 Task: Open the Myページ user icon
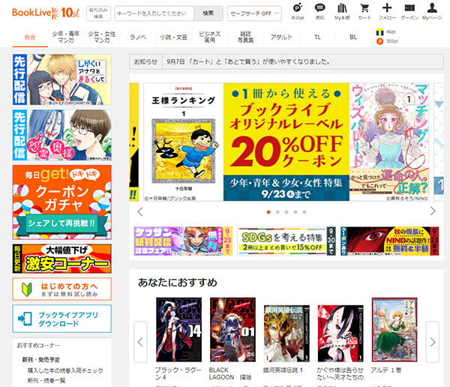pyautogui.click(x=432, y=11)
